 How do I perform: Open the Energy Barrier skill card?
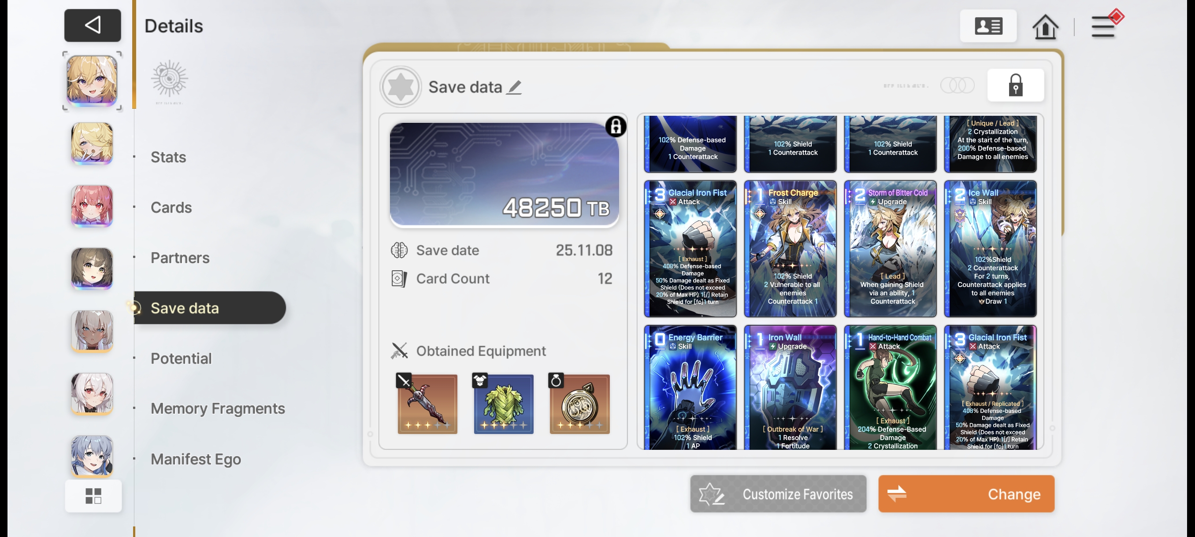(690, 388)
